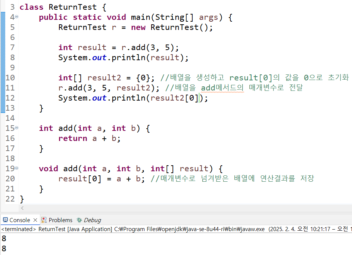Close the Console view tab
This screenshot has width=352, height=255.
click(x=35, y=220)
